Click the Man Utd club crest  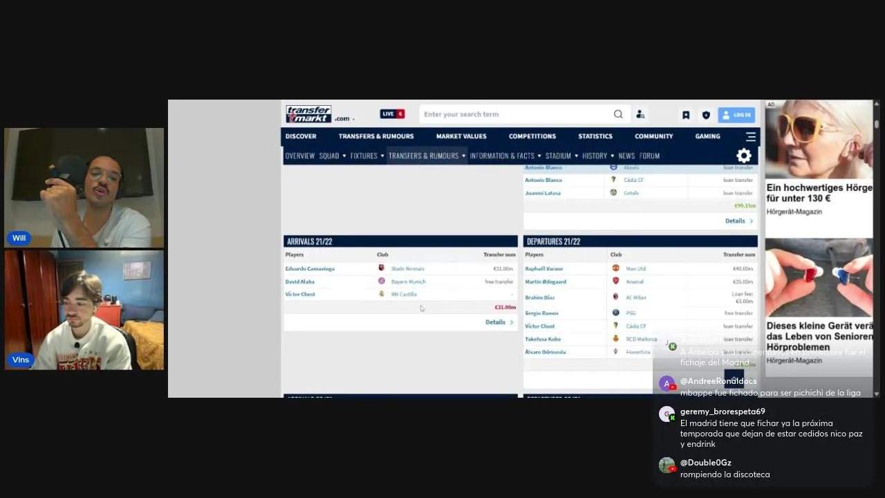pos(615,268)
